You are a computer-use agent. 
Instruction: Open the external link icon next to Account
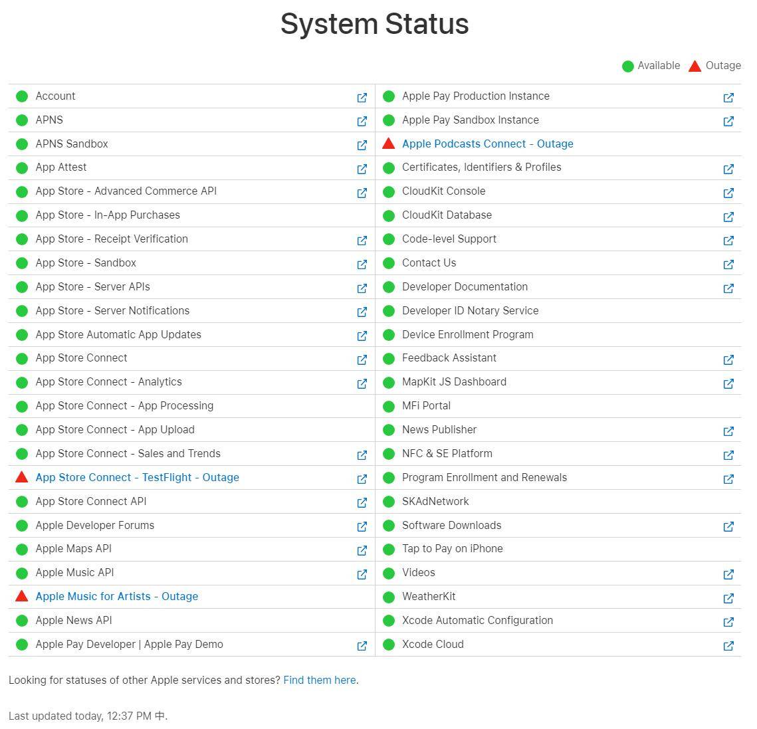(x=362, y=98)
